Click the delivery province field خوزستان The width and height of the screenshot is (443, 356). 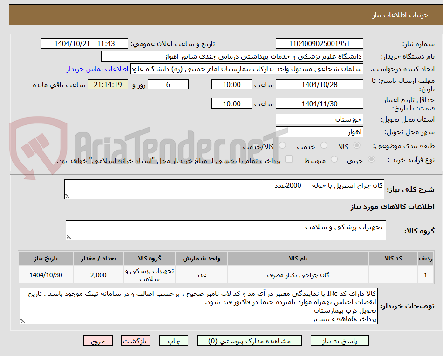click(x=319, y=119)
